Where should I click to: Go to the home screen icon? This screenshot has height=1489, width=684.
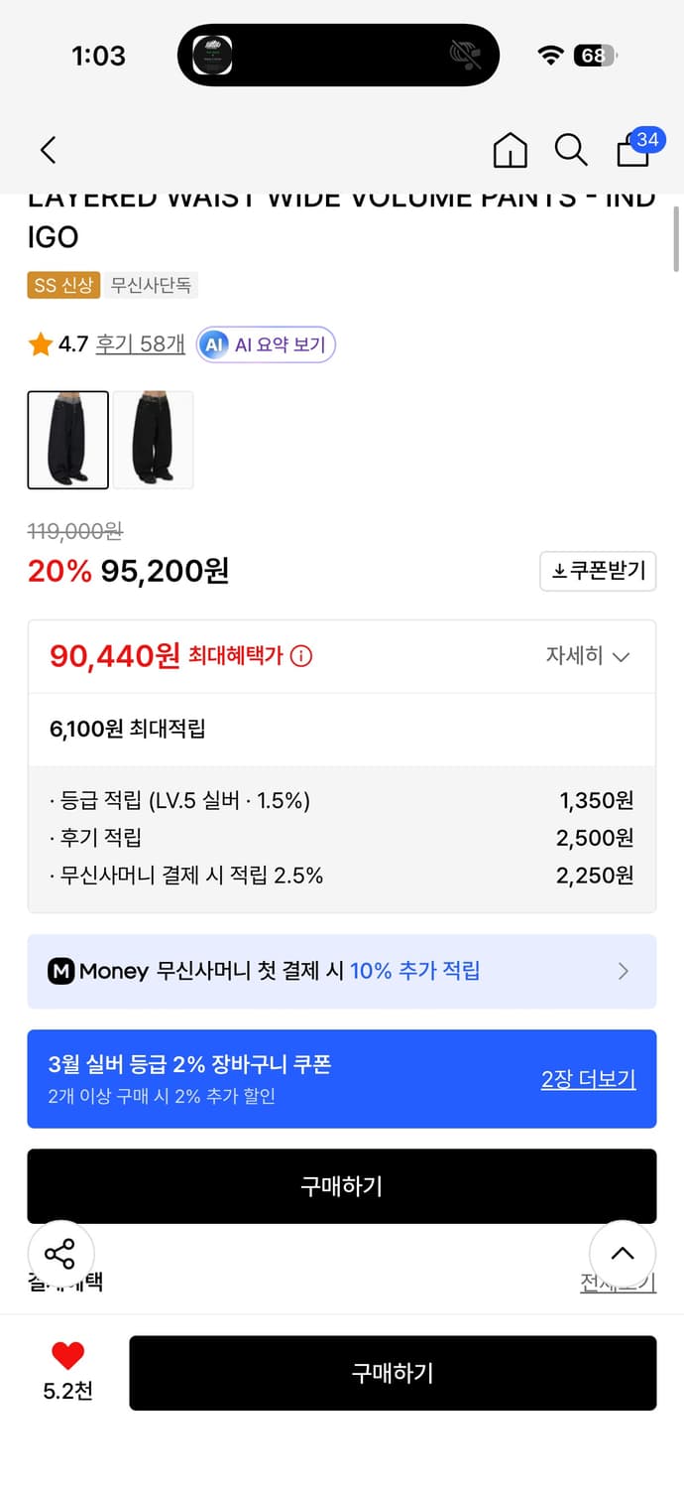510,150
